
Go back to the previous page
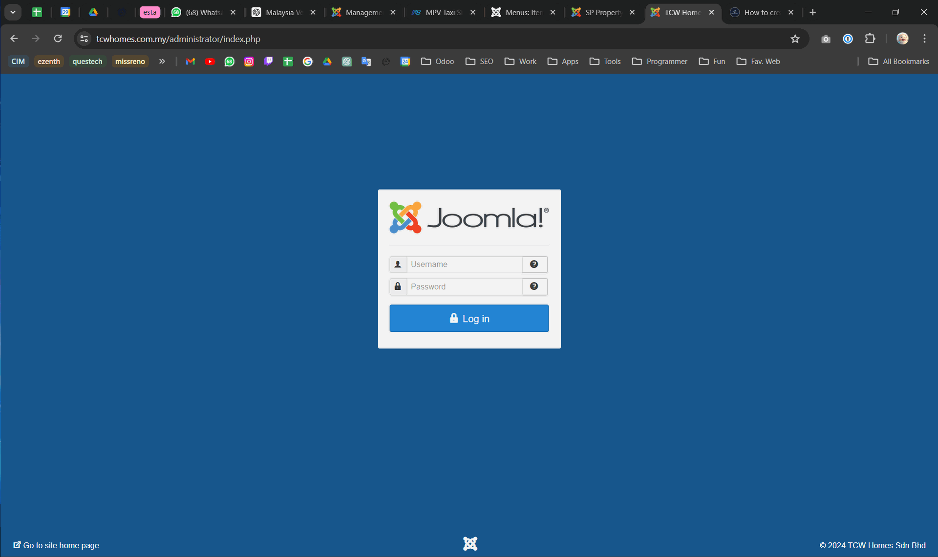(x=14, y=39)
